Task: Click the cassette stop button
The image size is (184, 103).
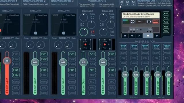Action: click(148, 36)
